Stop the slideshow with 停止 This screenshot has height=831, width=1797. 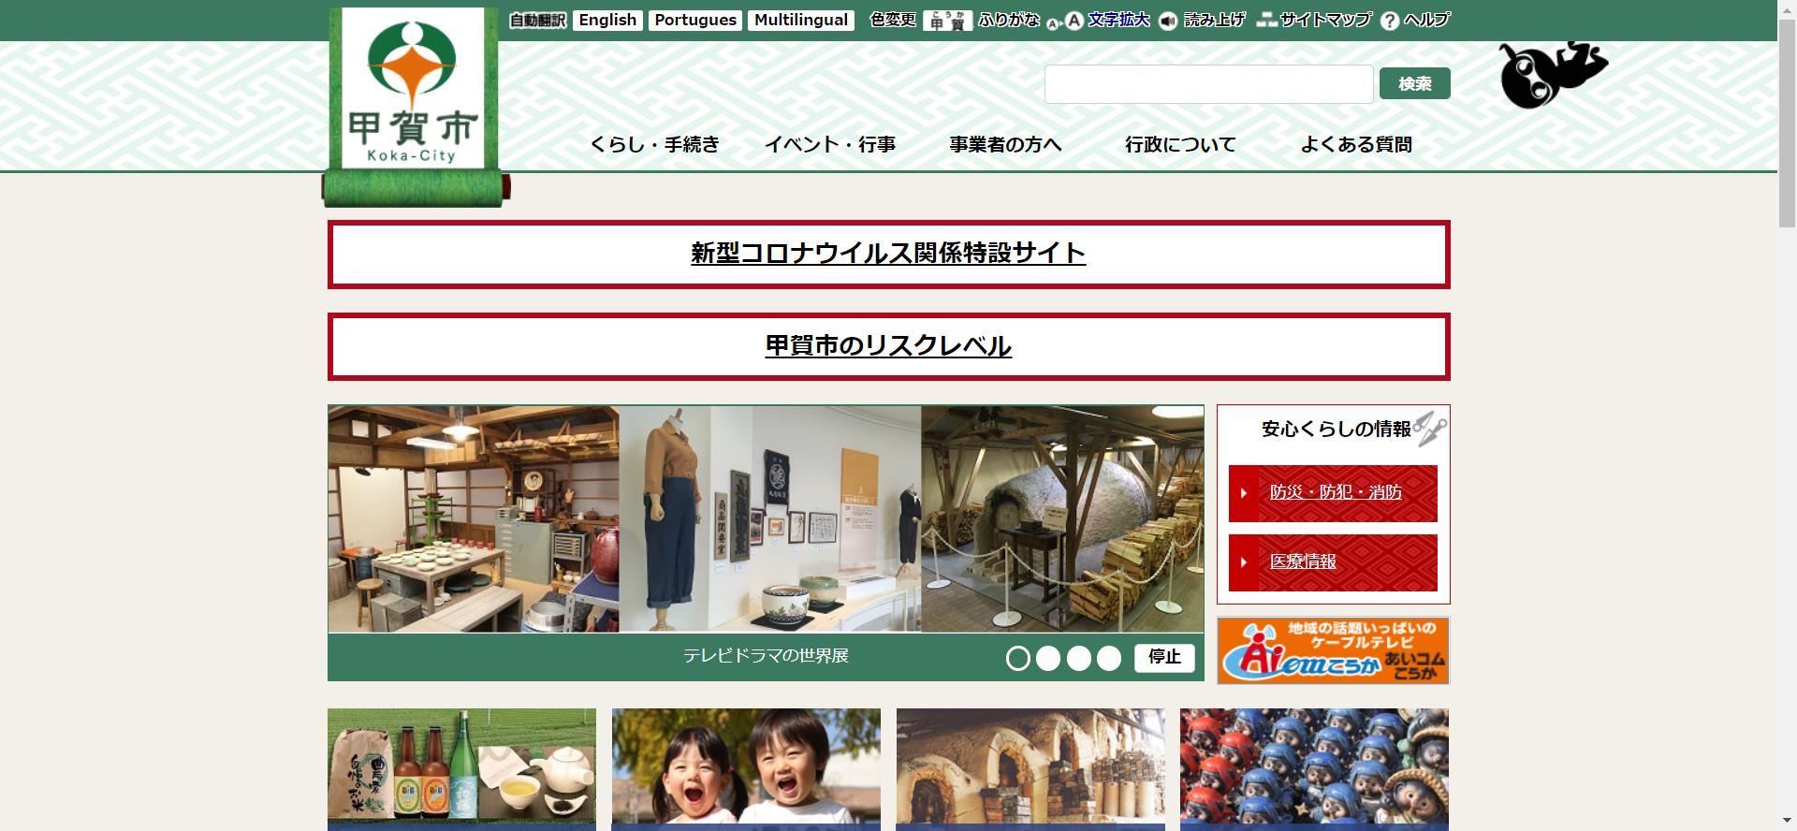tap(1164, 658)
